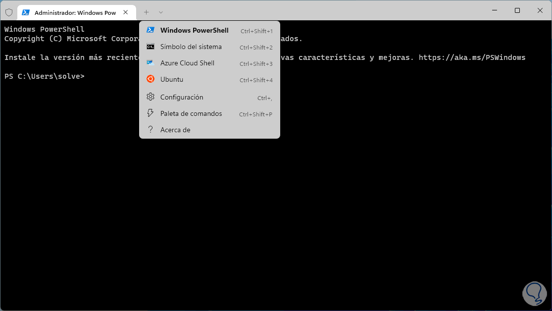The width and height of the screenshot is (552, 311).
Task: Select Acerca de menu item
Action: [175, 130]
